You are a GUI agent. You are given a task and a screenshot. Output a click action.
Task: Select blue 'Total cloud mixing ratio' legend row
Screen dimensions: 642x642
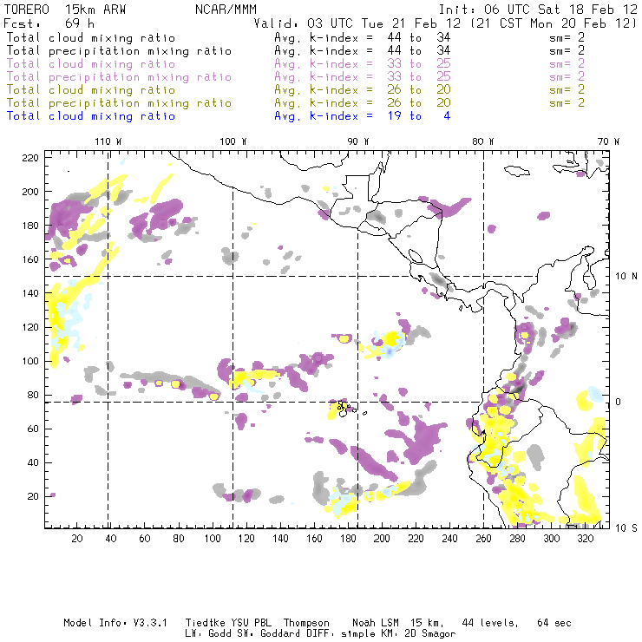tap(91, 116)
